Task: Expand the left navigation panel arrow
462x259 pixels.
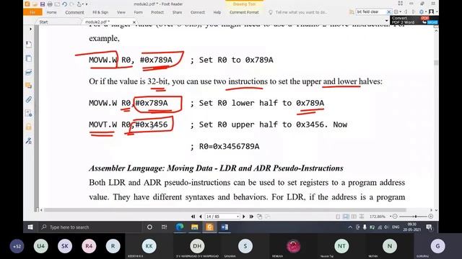Action: click(x=30, y=29)
